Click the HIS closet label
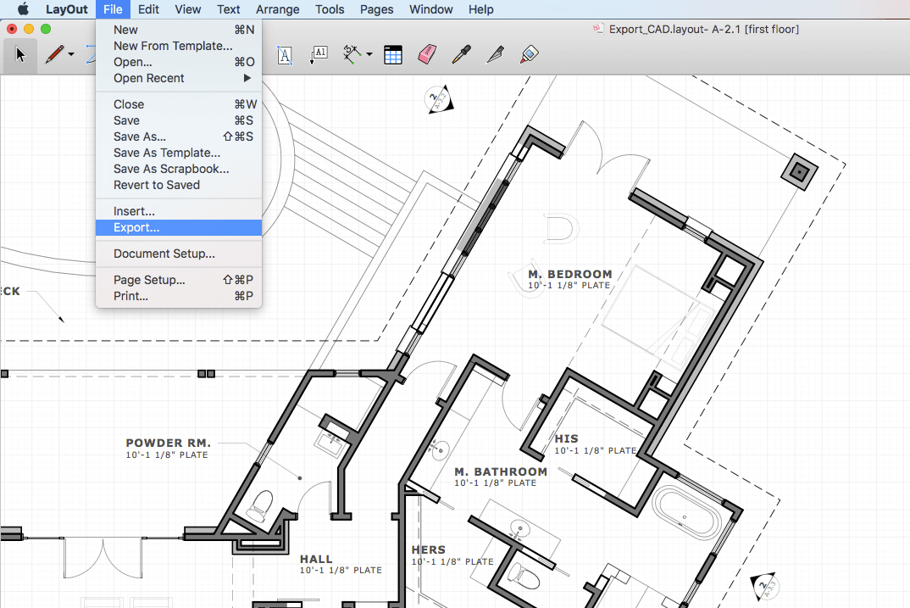 567,439
